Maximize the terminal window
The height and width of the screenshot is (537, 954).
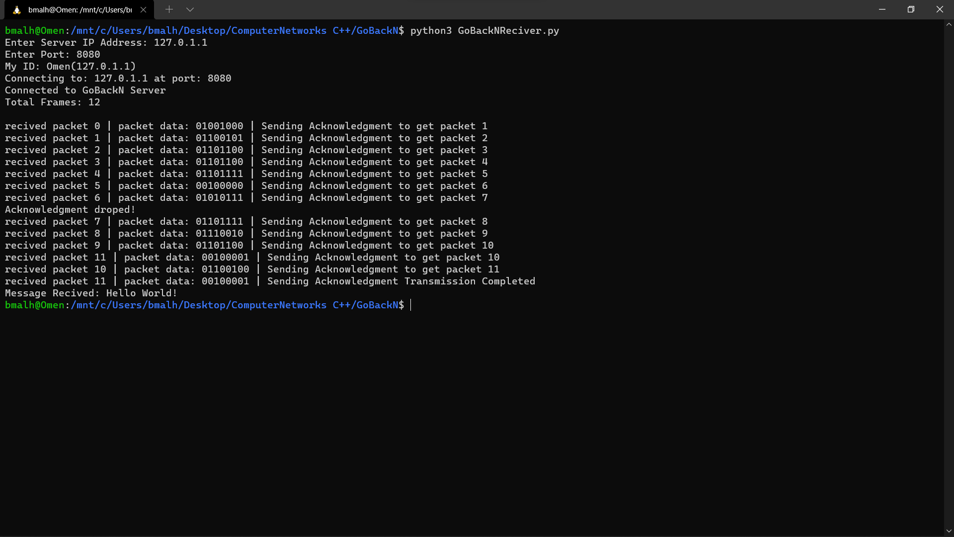point(911,9)
